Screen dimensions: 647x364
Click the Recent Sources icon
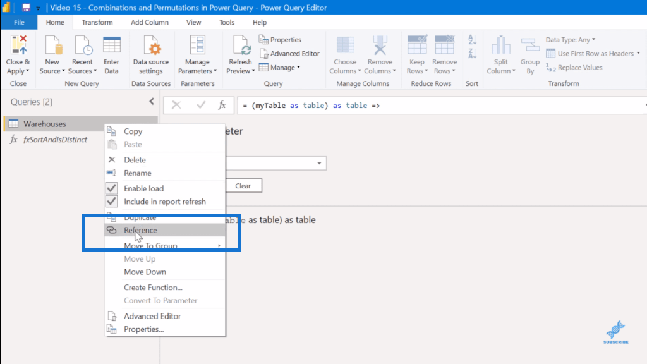pos(83,45)
